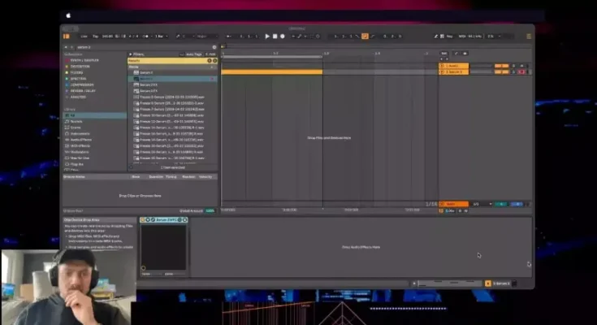Click the transport Stop button

[275, 37]
